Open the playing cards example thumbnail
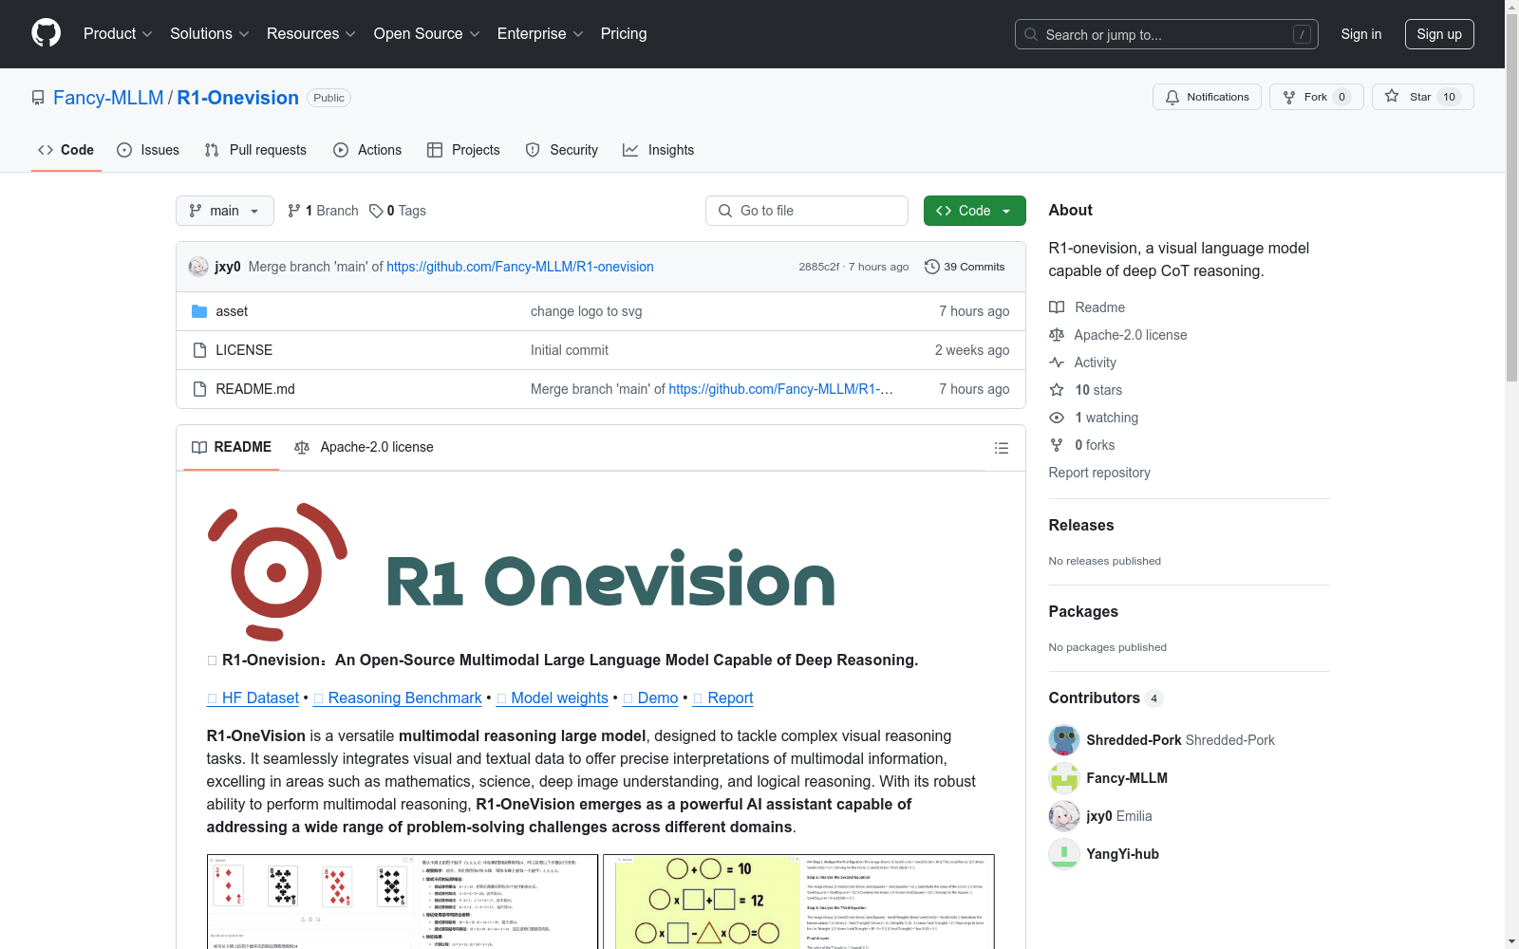Viewport: 1519px width, 949px height. 403,902
